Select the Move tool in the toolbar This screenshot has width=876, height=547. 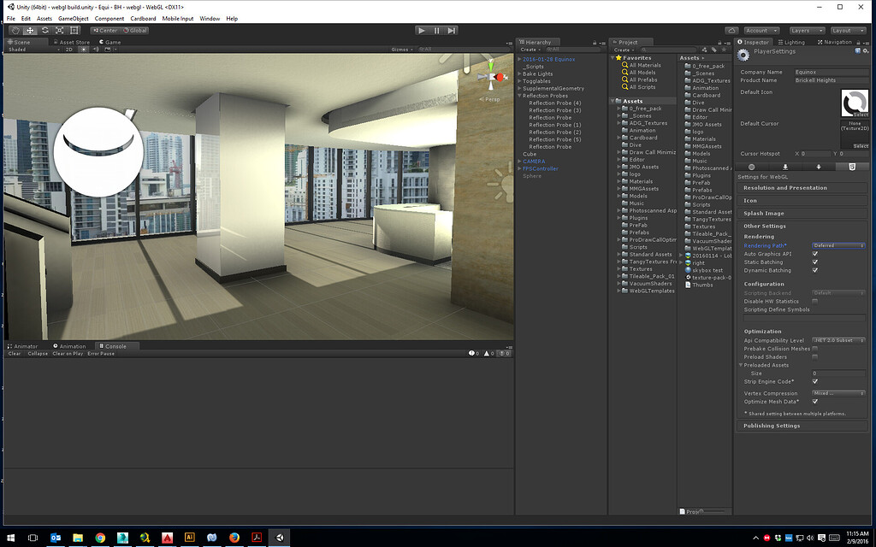[29, 30]
